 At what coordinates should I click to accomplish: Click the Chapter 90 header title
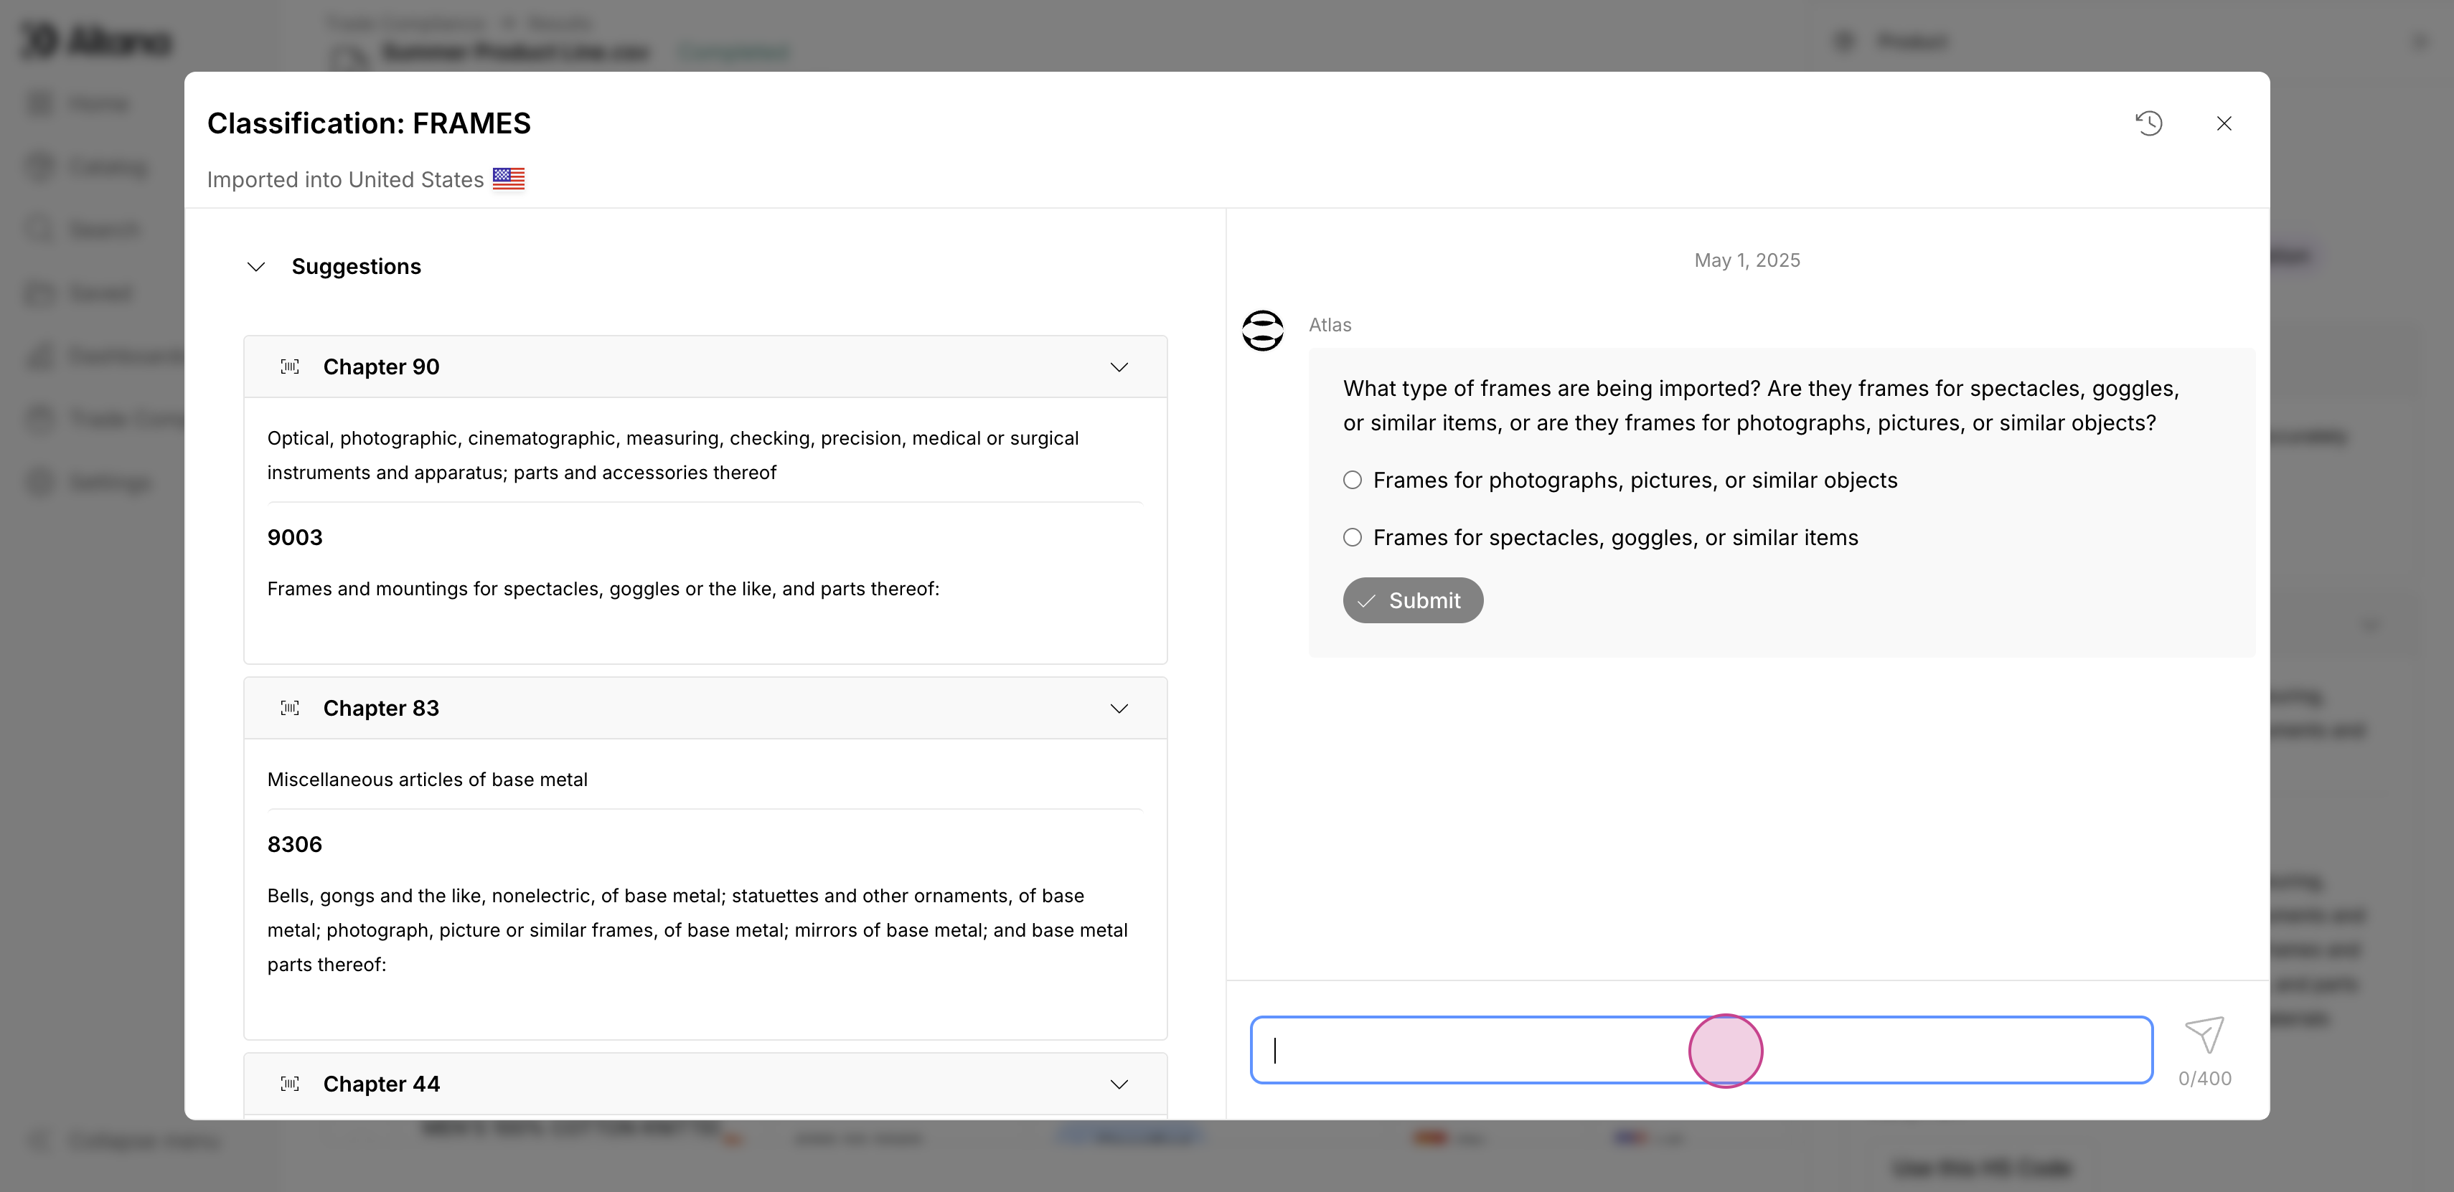381,366
